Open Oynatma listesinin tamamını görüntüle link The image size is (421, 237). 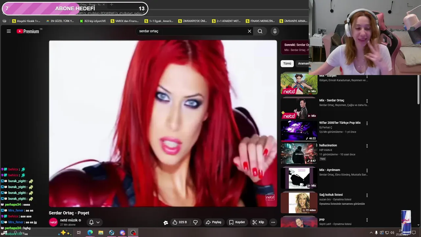tap(342, 204)
